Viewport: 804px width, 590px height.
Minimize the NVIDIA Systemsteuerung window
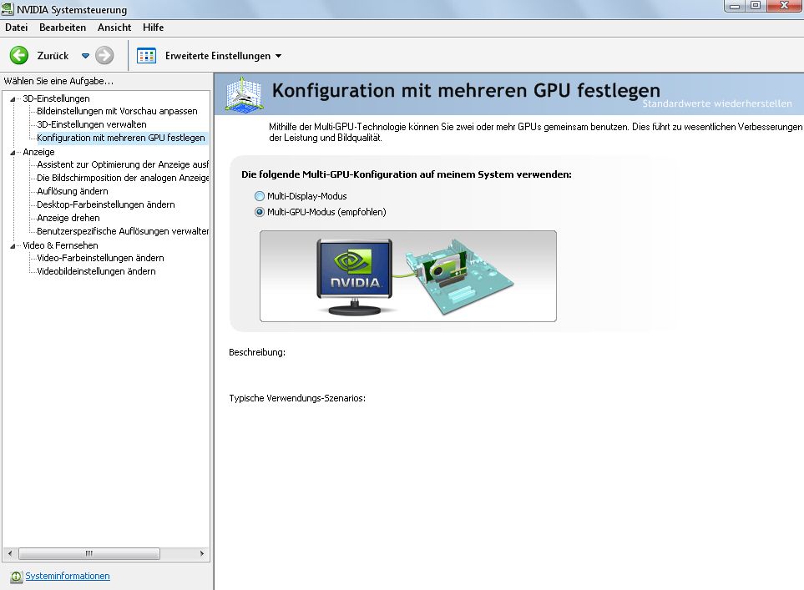(734, 6)
